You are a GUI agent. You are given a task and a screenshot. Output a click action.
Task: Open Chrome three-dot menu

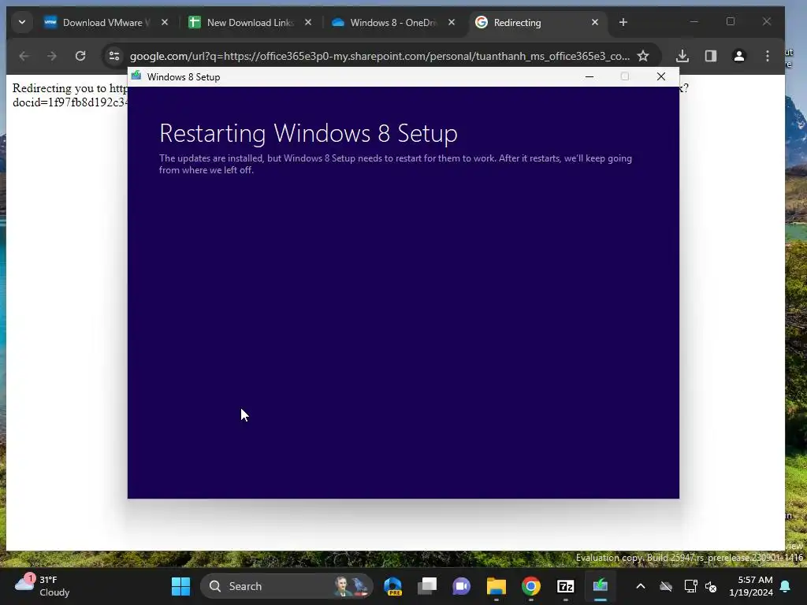[x=768, y=56]
